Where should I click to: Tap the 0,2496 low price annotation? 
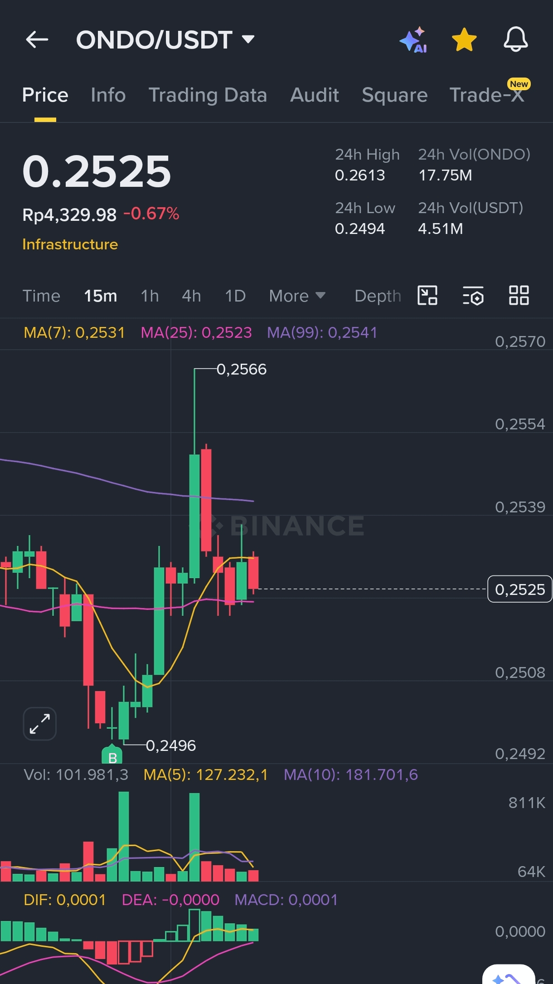click(171, 745)
